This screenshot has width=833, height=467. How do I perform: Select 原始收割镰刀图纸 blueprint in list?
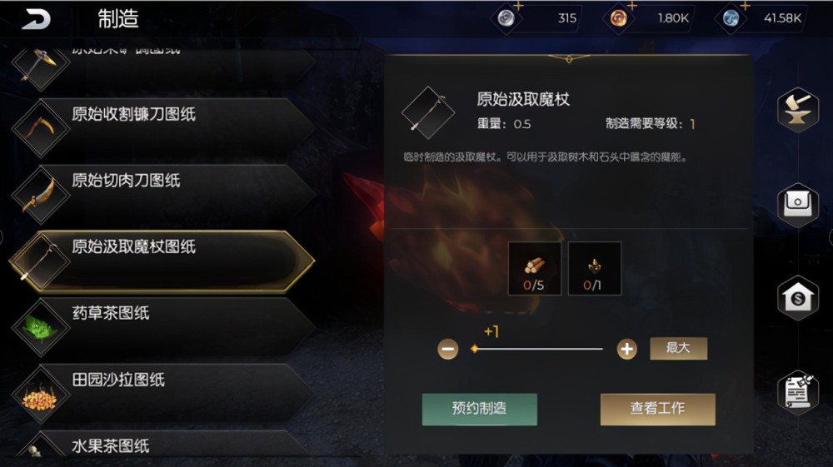point(162,128)
